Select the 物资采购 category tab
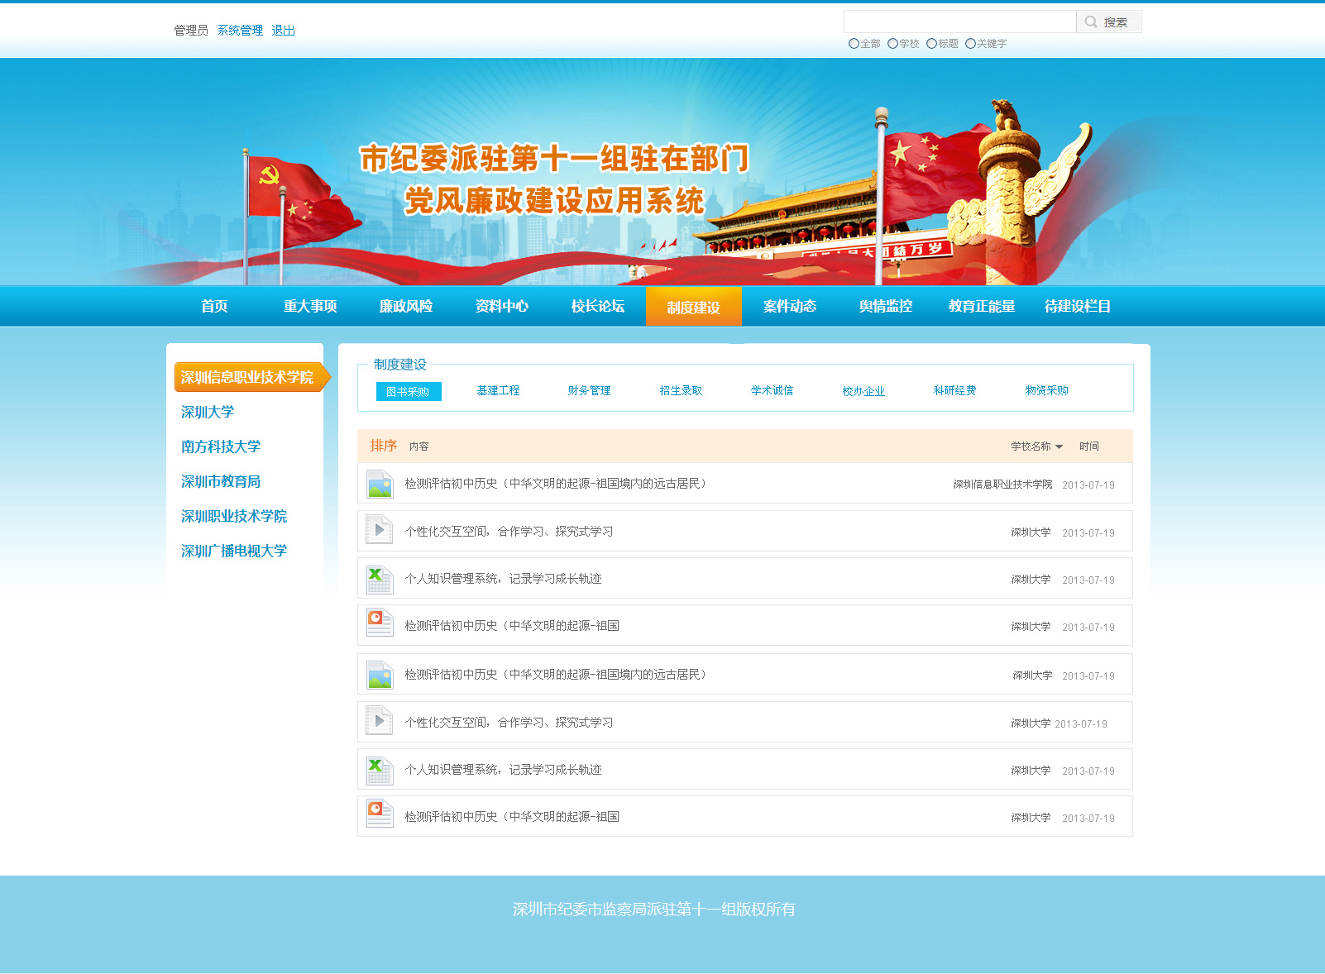The image size is (1325, 974). click(x=1046, y=390)
